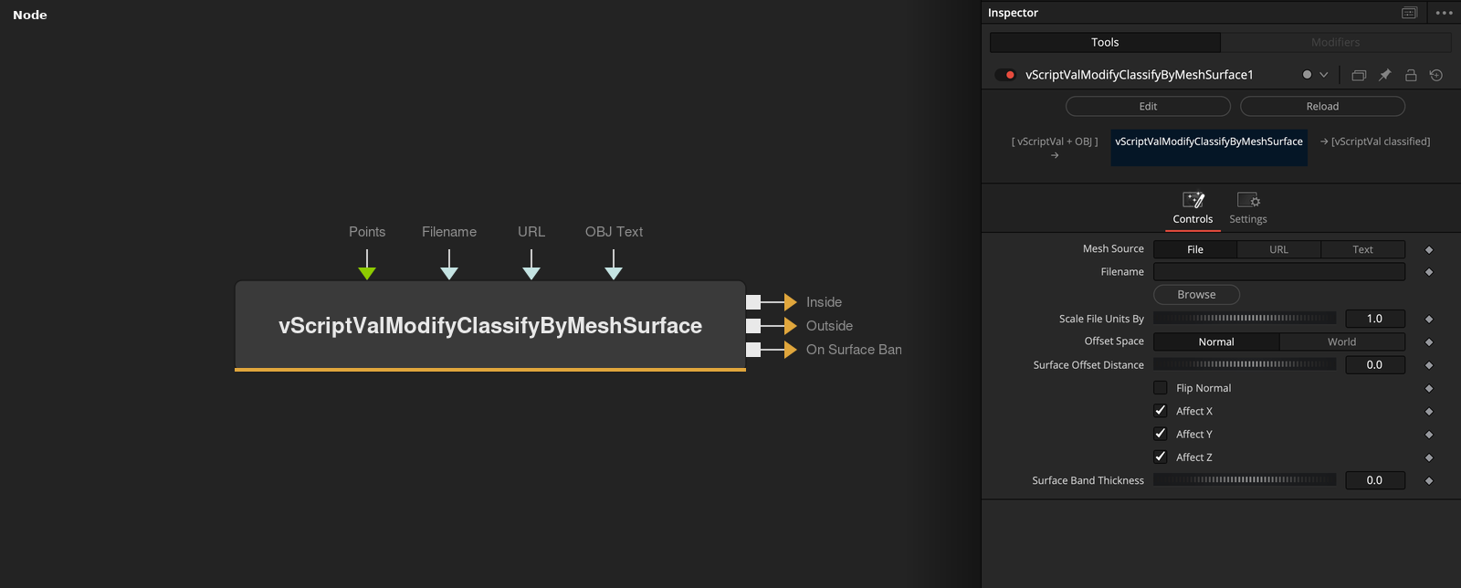Click the Scale File Units By value field
Screen dimensions: 1461x588
coord(1374,319)
